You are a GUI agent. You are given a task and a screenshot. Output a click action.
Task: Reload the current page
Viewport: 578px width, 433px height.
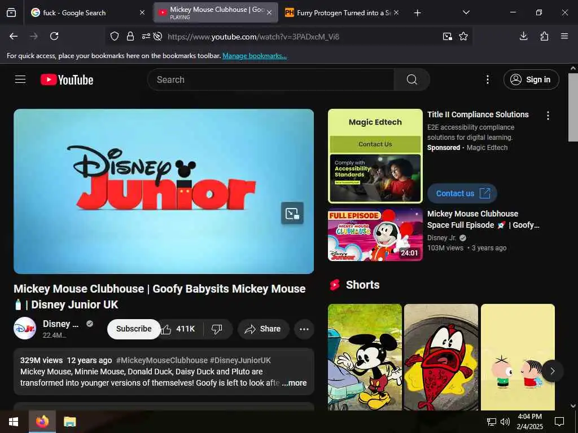click(x=54, y=36)
